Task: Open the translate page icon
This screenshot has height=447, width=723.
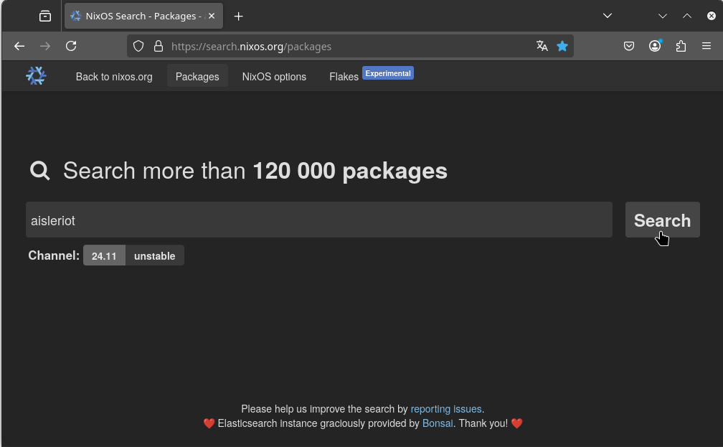Action: click(542, 46)
